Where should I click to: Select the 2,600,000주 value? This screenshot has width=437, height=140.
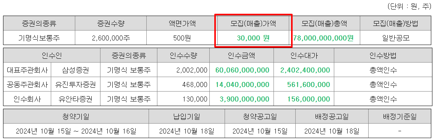(111, 38)
